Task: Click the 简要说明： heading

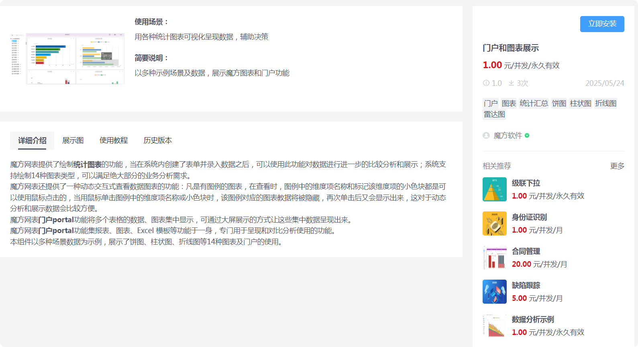Action: [x=152, y=58]
